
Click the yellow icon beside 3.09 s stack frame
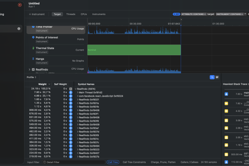click(x=226, y=120)
